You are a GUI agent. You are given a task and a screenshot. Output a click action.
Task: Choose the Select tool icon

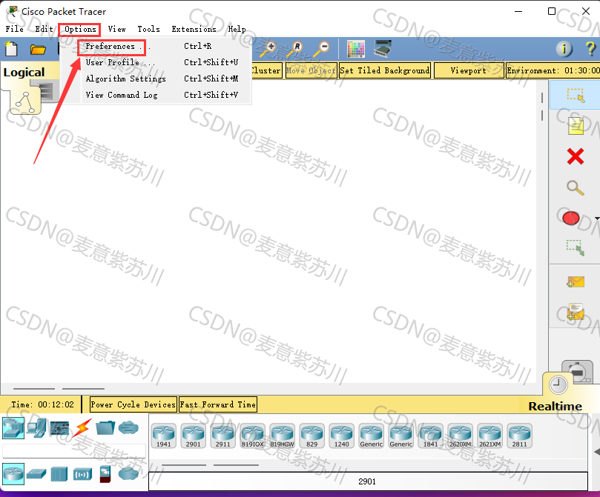point(576,95)
